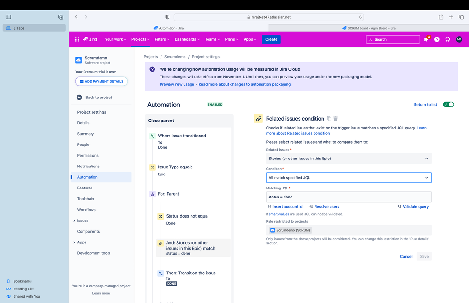This screenshot has width=469, height=303.
Task: Show Safari sidebar toggle icon
Action: click(8, 17)
